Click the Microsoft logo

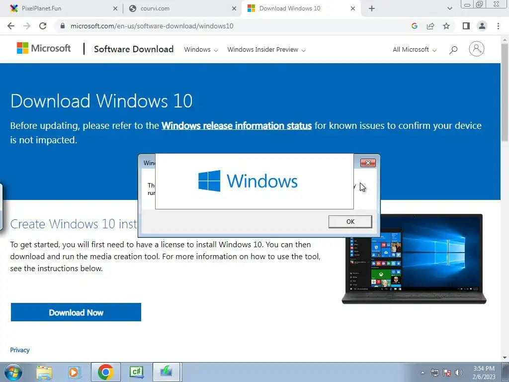pos(44,48)
